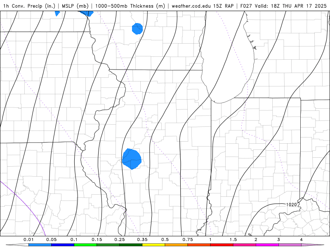Select the magenta 2–3 legend swatch

(267, 245)
